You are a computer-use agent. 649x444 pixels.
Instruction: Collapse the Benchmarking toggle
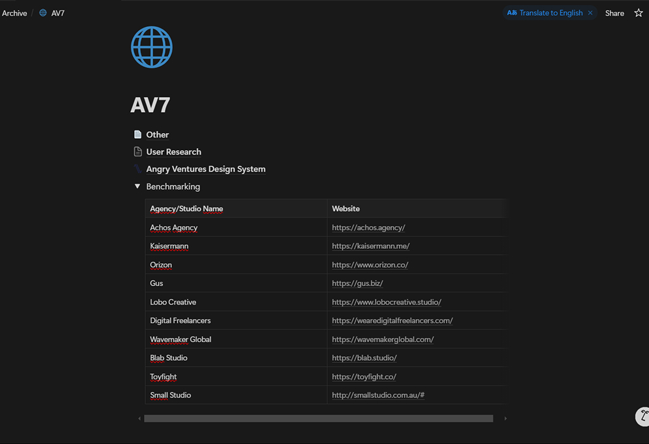(137, 187)
